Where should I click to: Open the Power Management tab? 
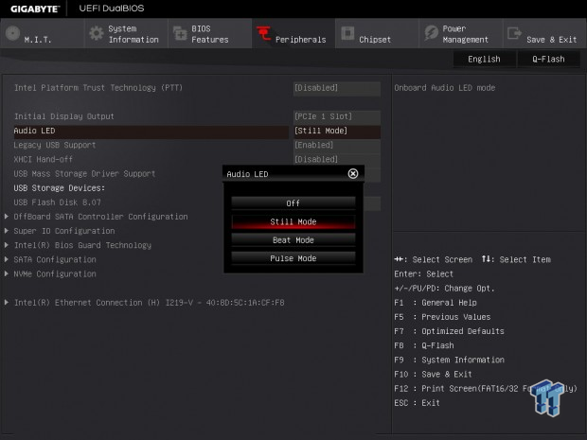tap(460, 34)
